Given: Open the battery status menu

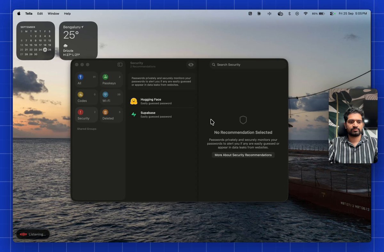Looking at the screenshot, I should tap(318, 13).
